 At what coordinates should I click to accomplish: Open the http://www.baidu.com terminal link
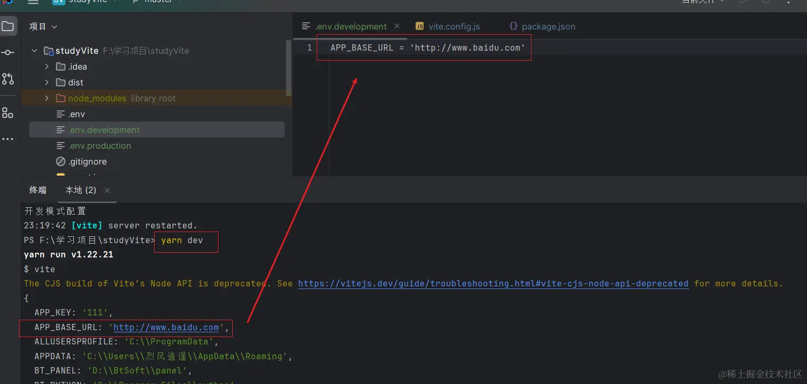166,328
